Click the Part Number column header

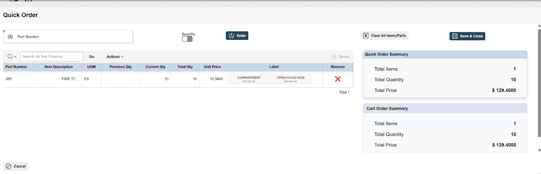pyautogui.click(x=23, y=67)
